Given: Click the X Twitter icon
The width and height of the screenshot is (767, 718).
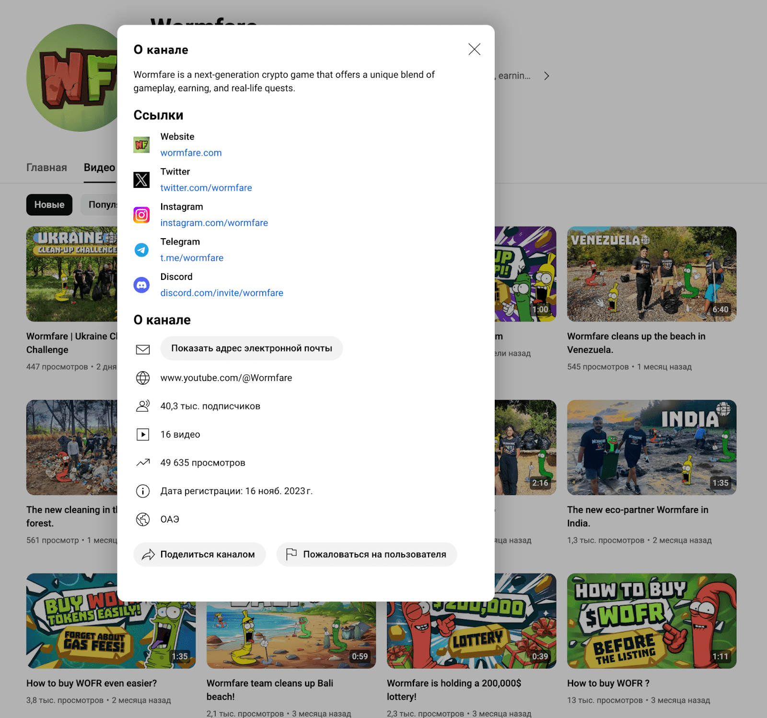Looking at the screenshot, I should coord(141,180).
